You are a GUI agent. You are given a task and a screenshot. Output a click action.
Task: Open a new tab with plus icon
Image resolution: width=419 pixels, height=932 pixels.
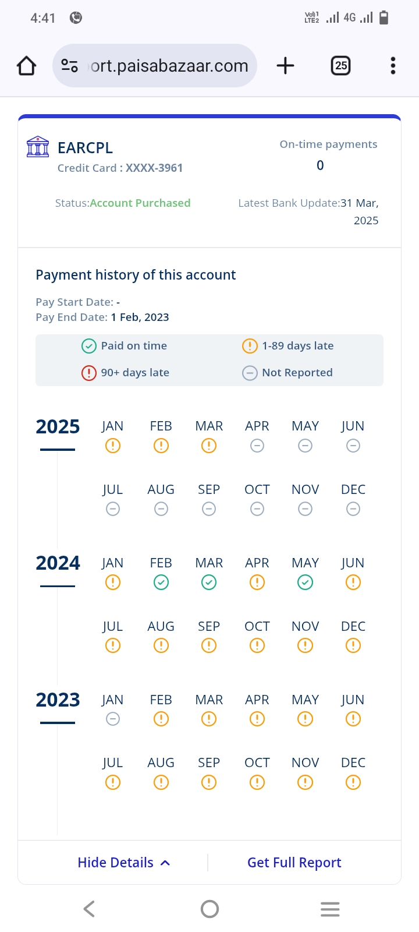click(x=285, y=66)
